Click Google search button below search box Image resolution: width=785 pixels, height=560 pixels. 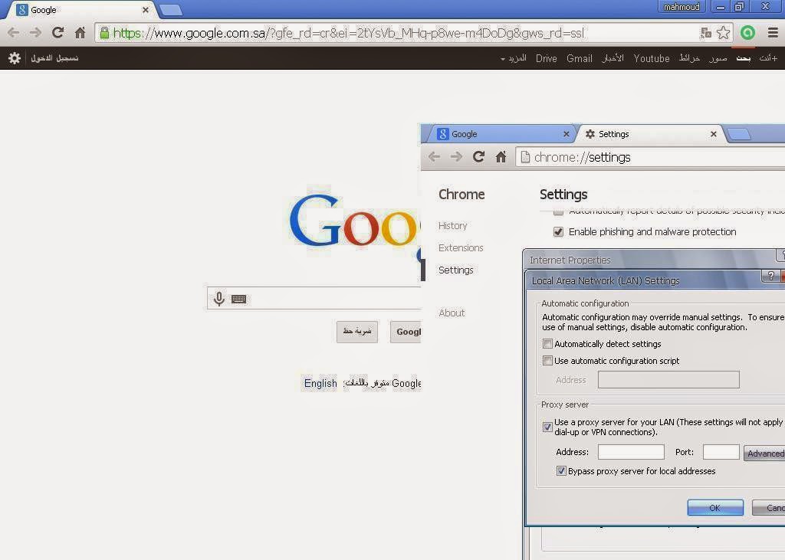[x=406, y=331]
